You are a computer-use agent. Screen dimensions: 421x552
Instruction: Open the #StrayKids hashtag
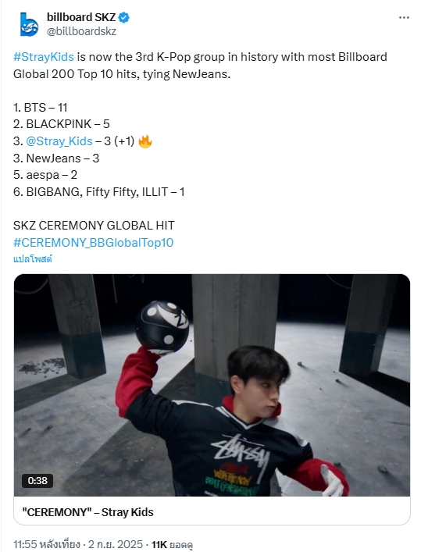[44, 57]
